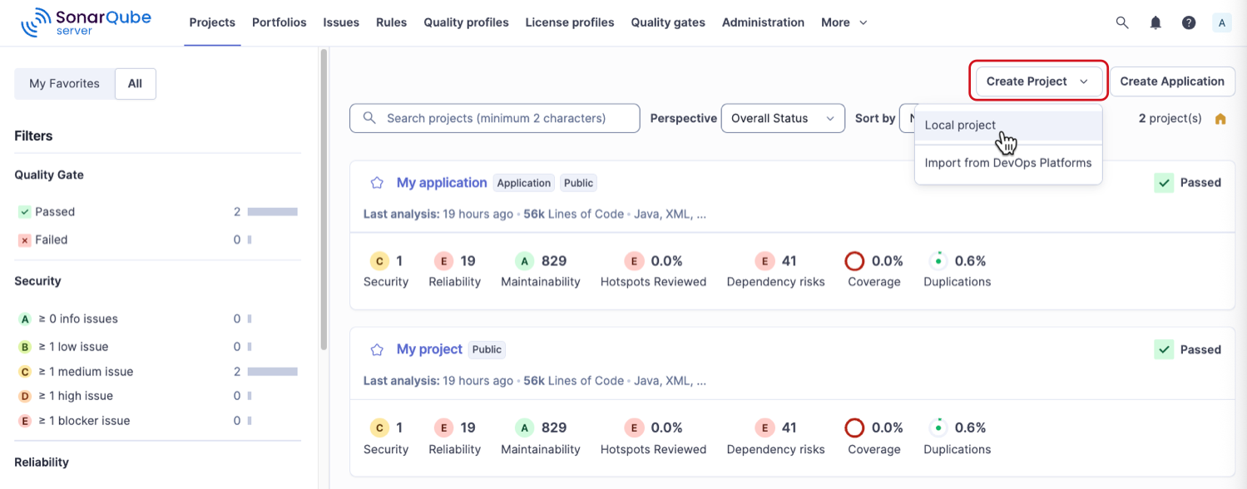Select Local project from the menu
Viewport: 1247px width, 489px height.
click(960, 125)
